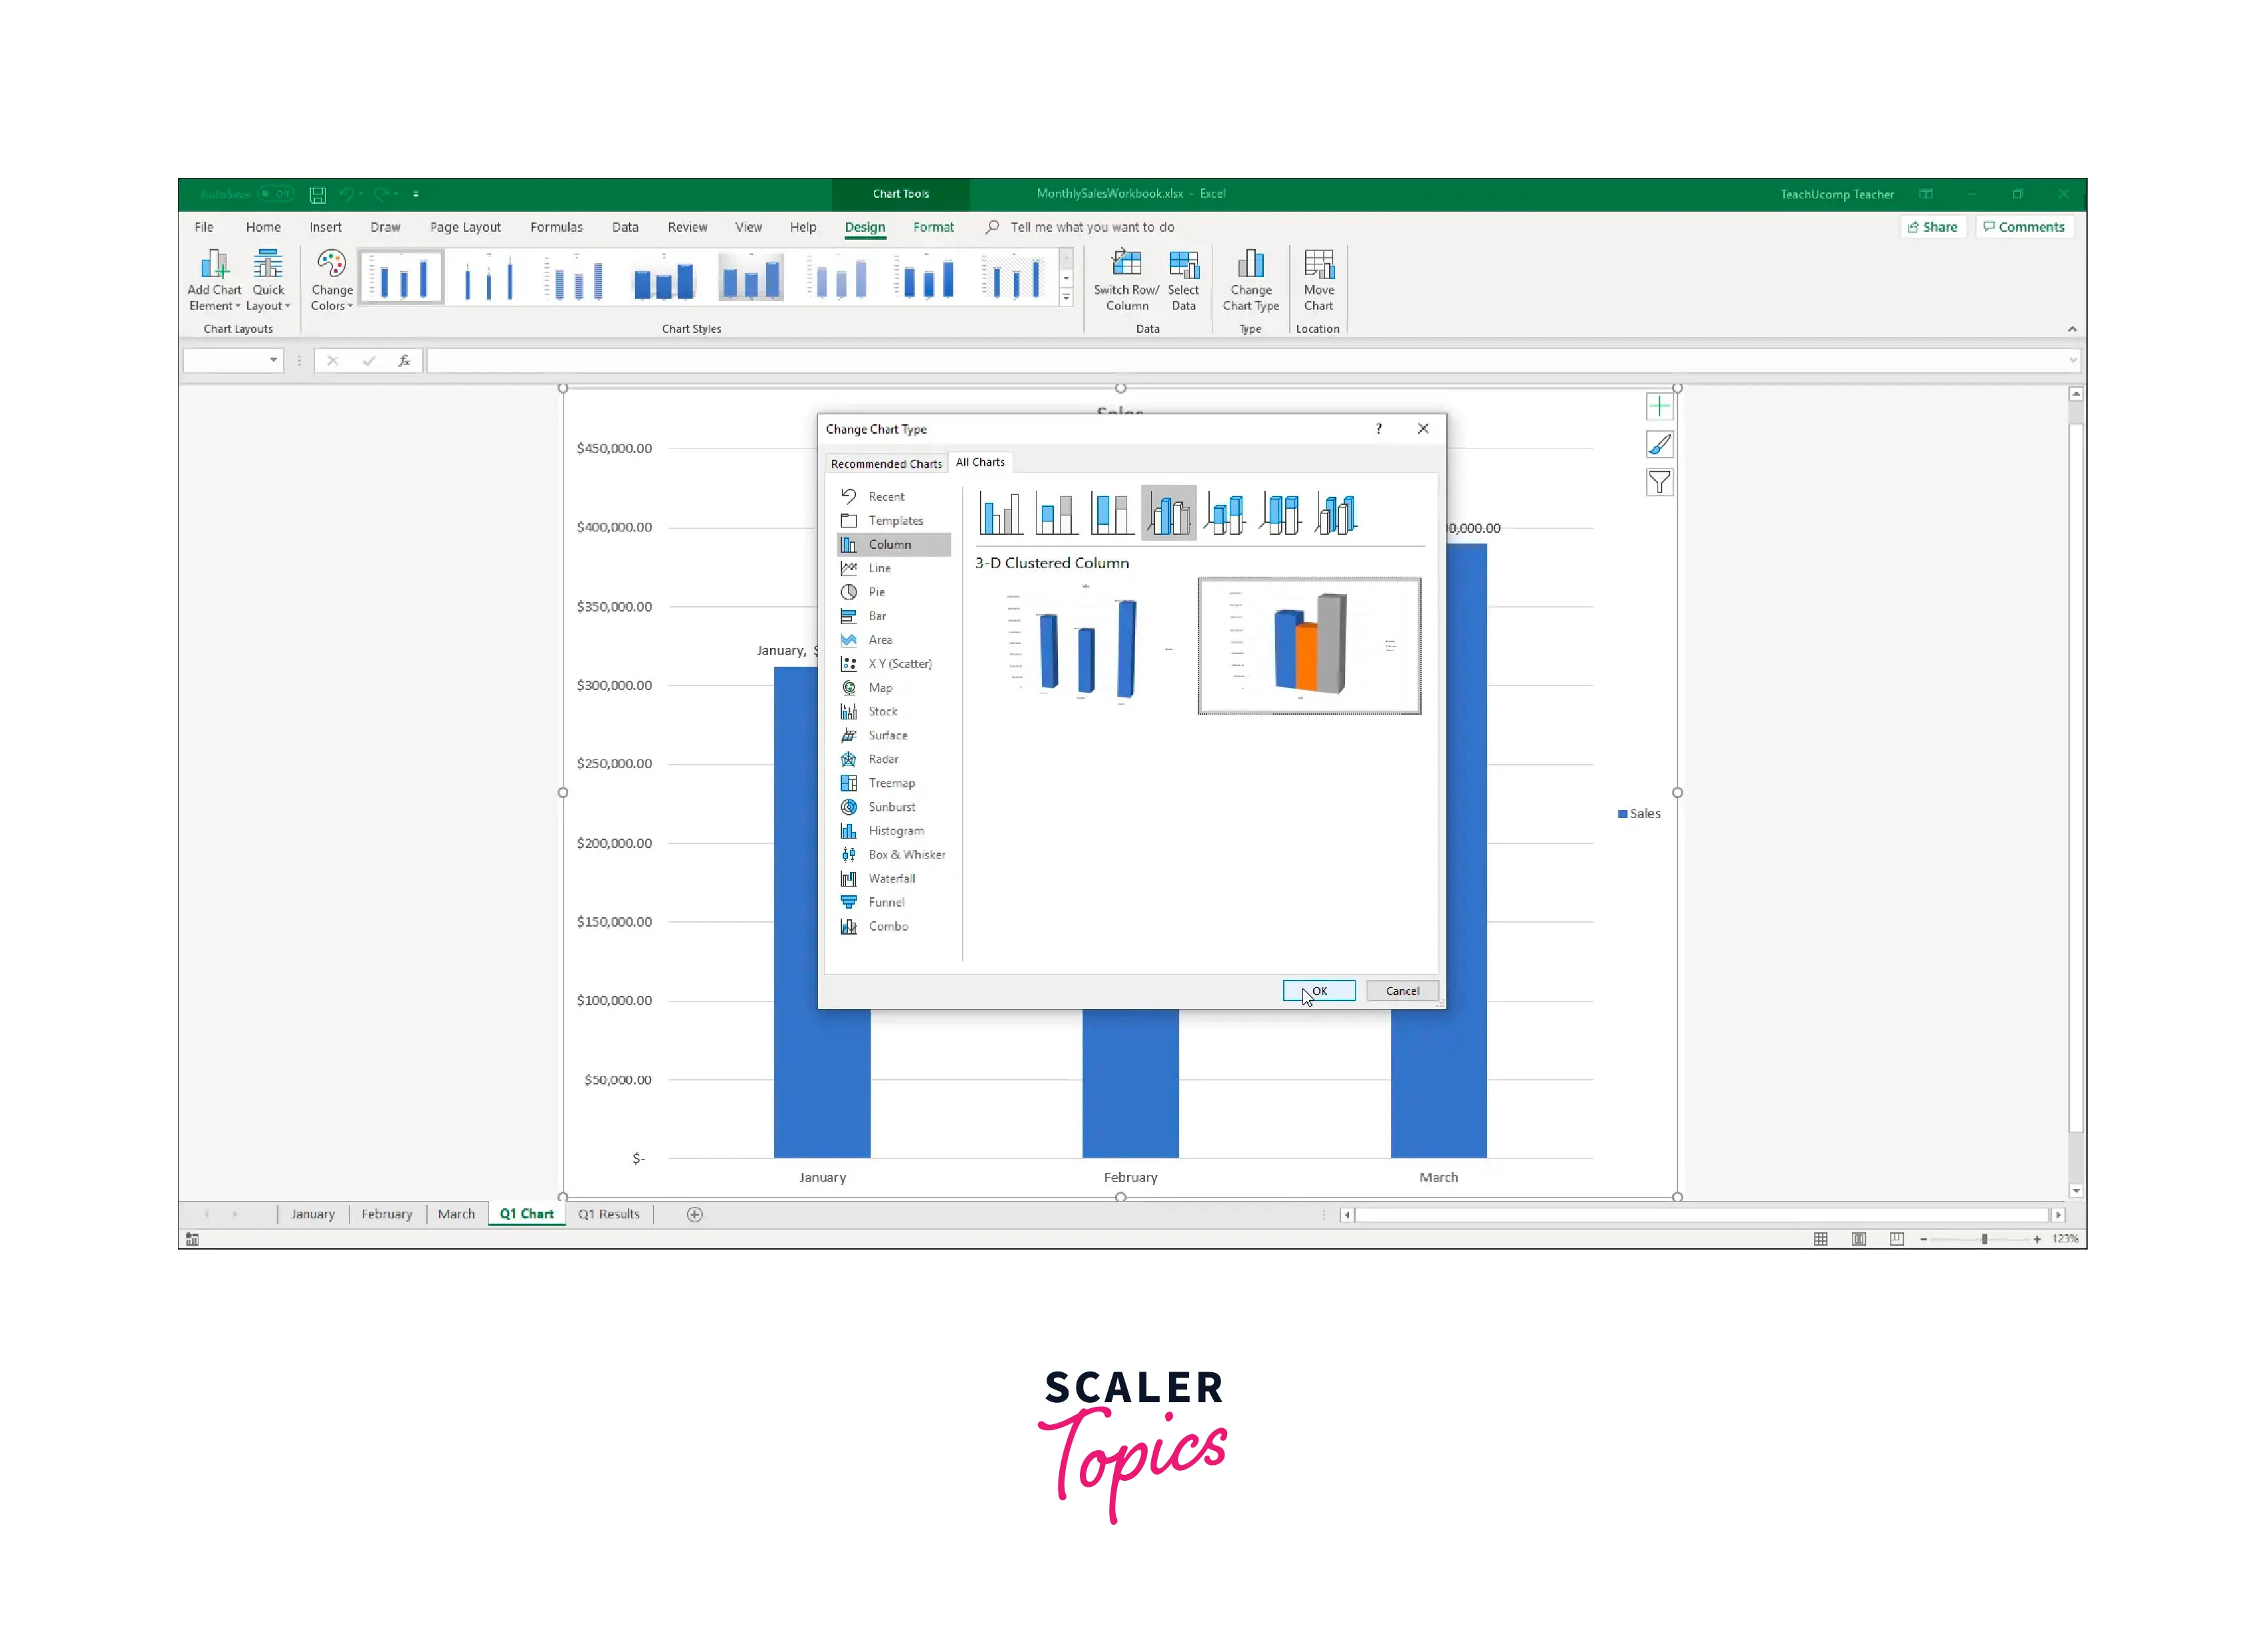Open the Chart Elements plus button
Image resolution: width=2265 pixels, height=1652 pixels.
click(1659, 406)
